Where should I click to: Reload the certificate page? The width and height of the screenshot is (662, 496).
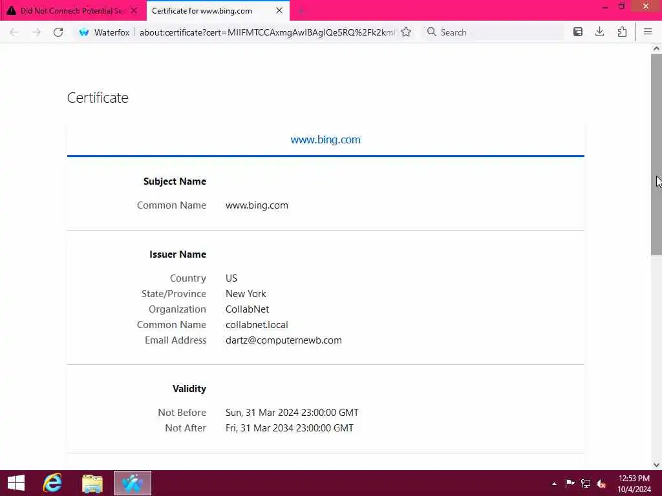[58, 32]
